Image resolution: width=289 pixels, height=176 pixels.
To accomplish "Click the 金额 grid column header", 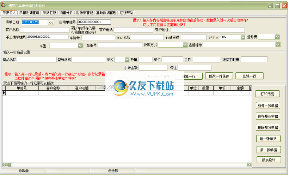I will [x=240, y=88].
